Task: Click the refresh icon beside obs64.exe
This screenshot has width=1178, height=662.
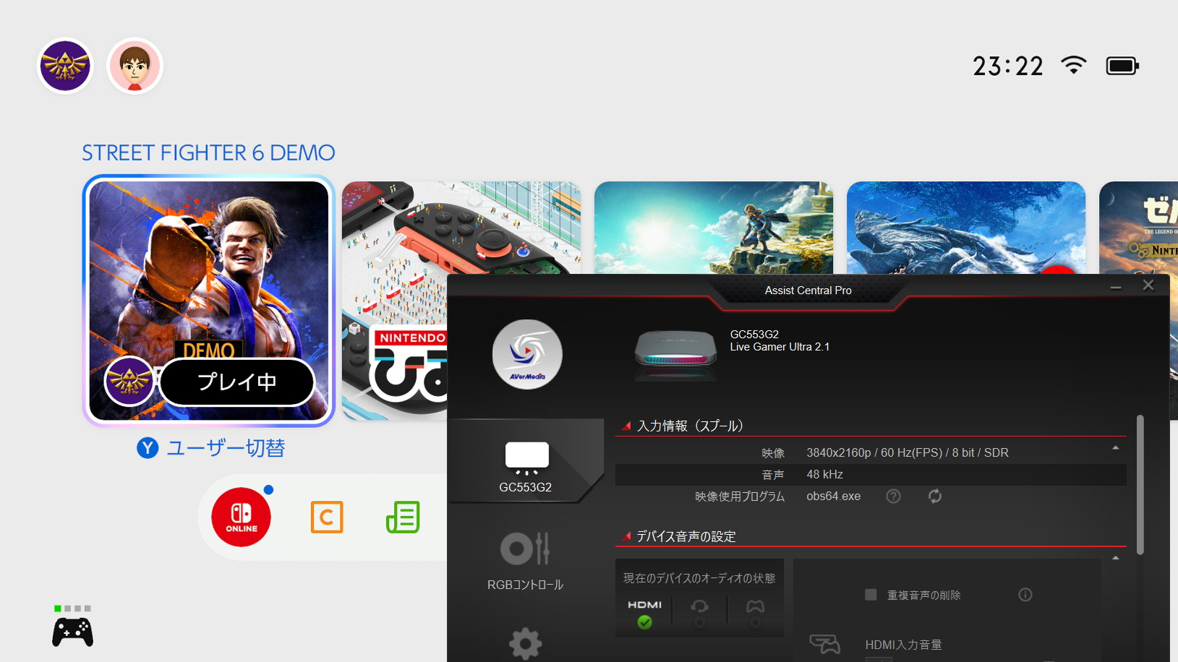Action: coord(935,496)
